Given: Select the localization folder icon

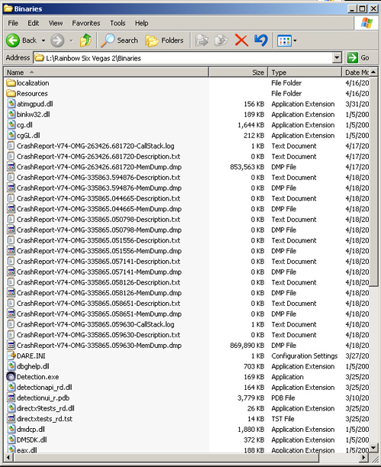Looking at the screenshot, I should [11, 83].
